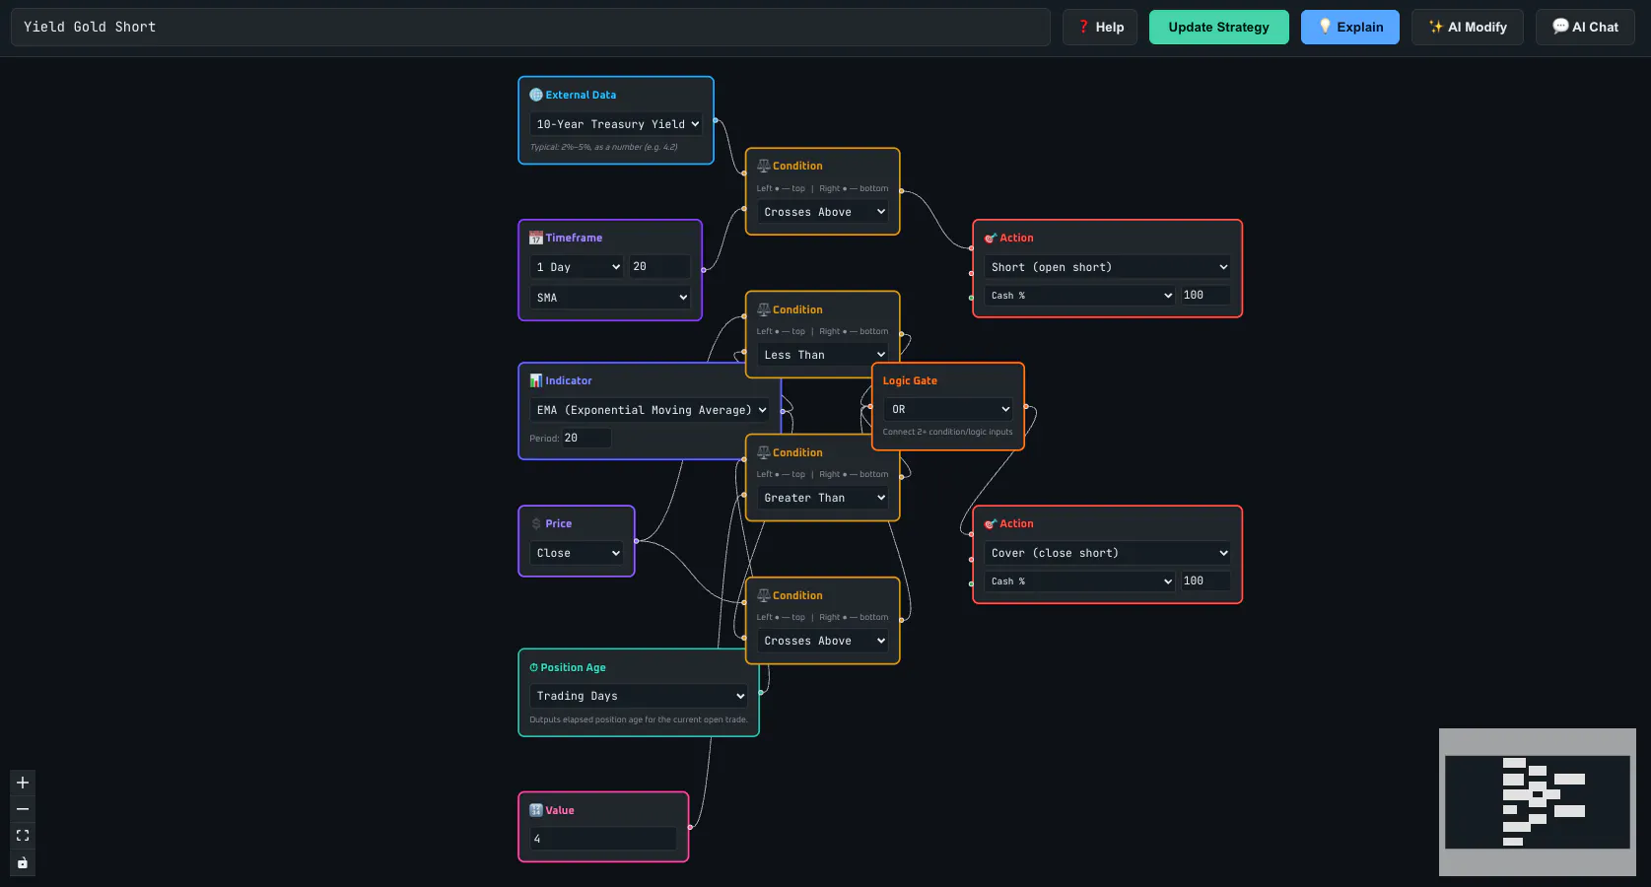Click the output port of Price node

click(636, 541)
